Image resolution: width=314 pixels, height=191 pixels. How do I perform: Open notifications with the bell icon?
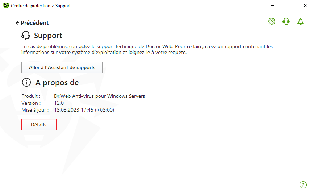coord(300,21)
